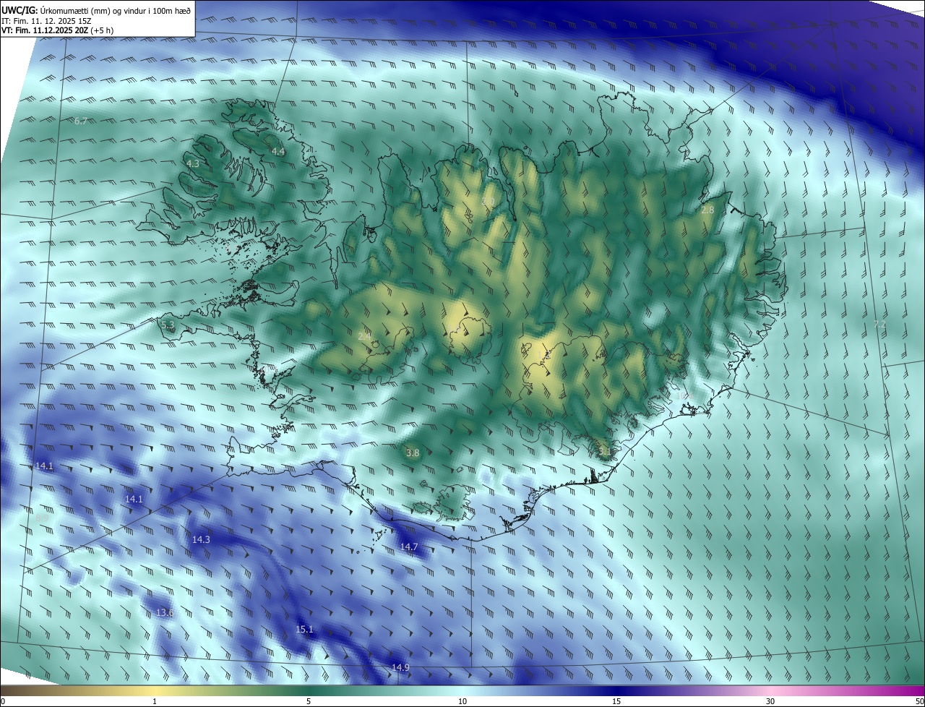Click the 3.1 value on the southeast glacier

605,452
